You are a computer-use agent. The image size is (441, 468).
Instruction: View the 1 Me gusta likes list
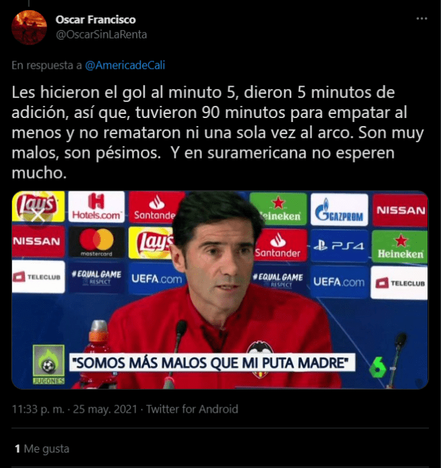pyautogui.click(x=42, y=448)
